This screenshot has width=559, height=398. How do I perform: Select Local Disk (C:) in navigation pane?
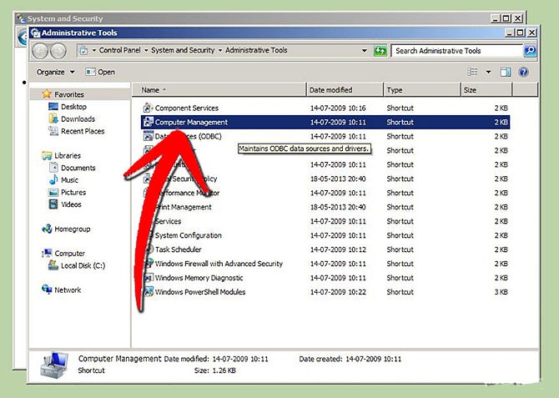coord(82,266)
